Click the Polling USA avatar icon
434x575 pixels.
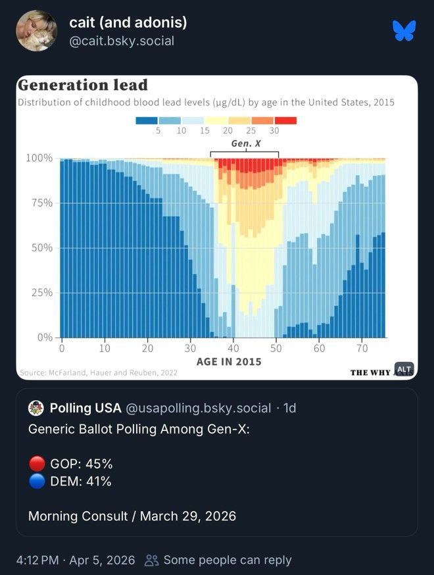click(x=36, y=408)
